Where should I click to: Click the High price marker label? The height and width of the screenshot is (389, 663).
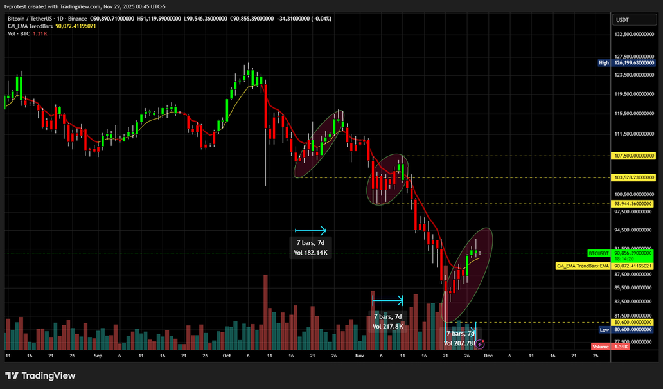[603, 63]
